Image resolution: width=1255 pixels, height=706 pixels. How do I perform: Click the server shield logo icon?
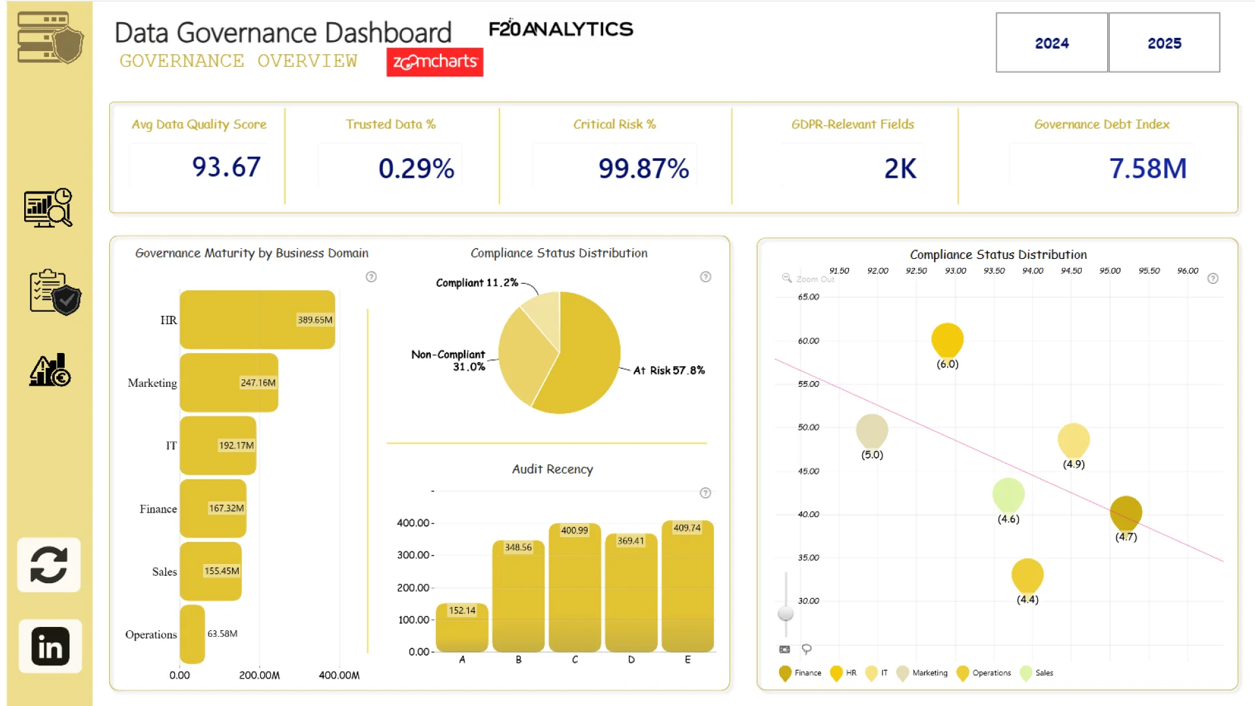tap(51, 37)
